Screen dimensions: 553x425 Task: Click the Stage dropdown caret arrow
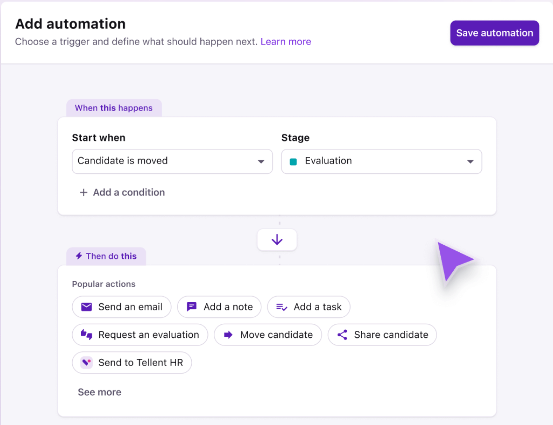tap(470, 161)
